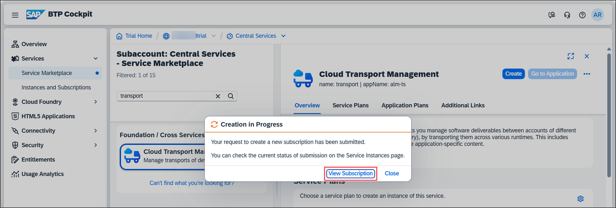Click the Go to Application button

tap(552, 74)
